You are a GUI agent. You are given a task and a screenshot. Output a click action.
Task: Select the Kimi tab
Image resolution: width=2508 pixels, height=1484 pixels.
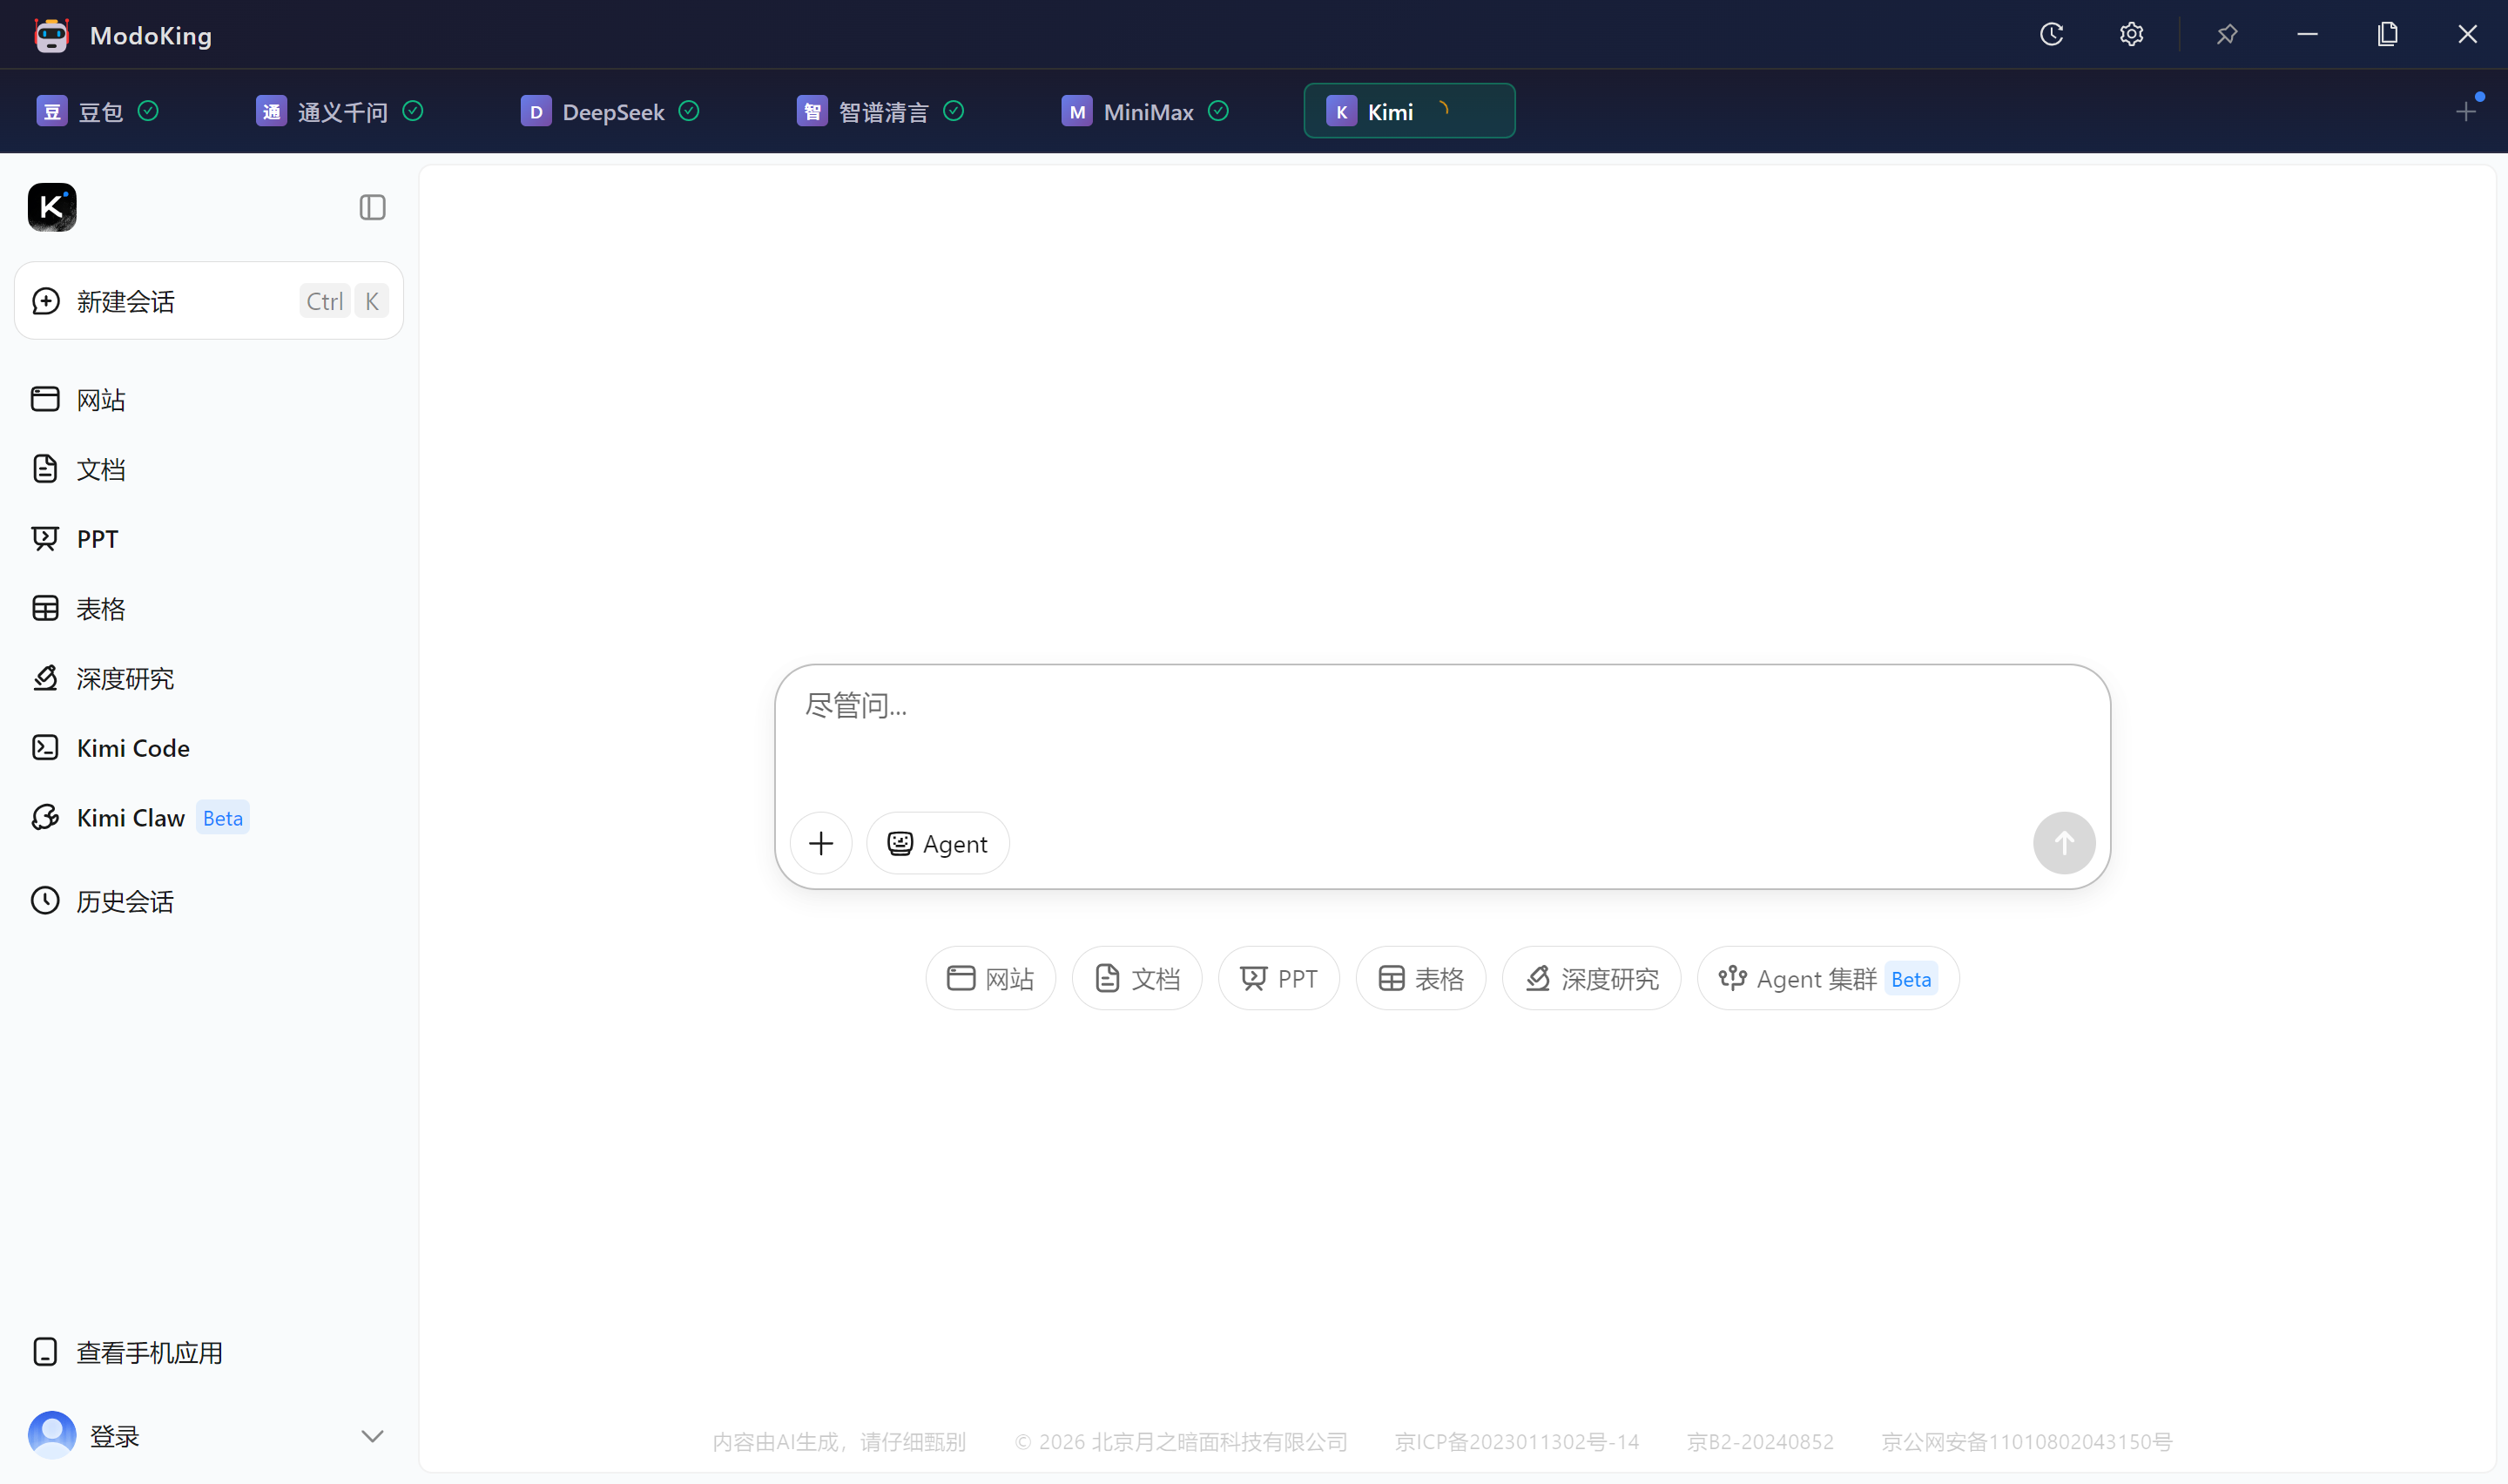coord(1408,111)
